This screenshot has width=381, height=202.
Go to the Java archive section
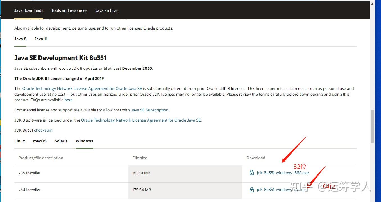coord(106,10)
